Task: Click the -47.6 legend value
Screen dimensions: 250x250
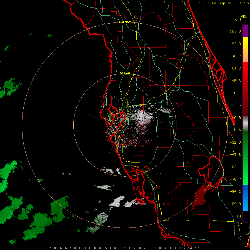Action: [x=235, y=155]
